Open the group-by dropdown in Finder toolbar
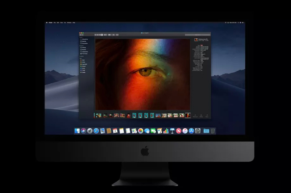The height and width of the screenshot is (193, 291). click(105, 35)
